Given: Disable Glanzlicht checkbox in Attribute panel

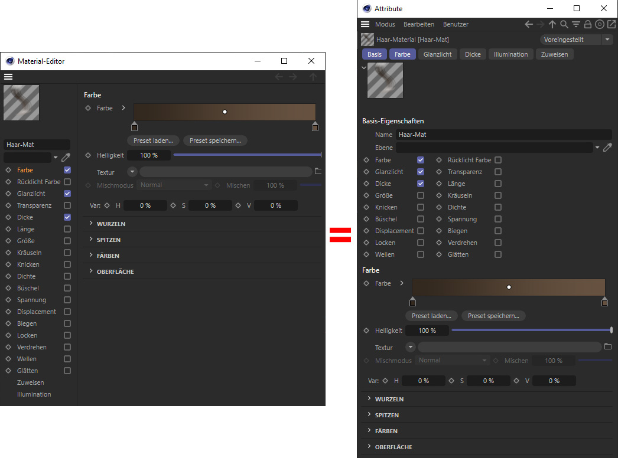Looking at the screenshot, I should 421,172.
